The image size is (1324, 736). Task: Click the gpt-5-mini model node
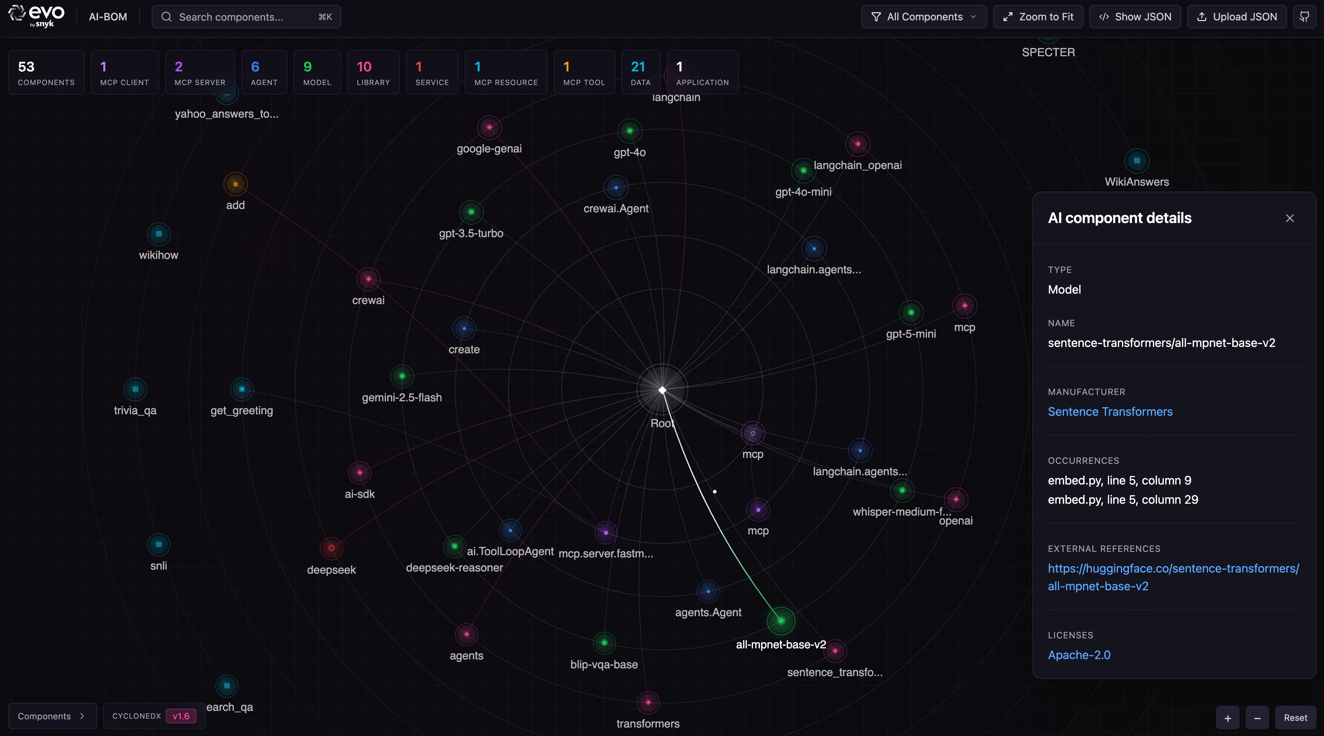(911, 312)
